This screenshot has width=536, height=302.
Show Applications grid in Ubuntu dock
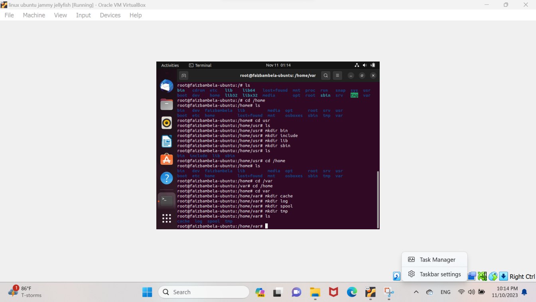(x=167, y=219)
